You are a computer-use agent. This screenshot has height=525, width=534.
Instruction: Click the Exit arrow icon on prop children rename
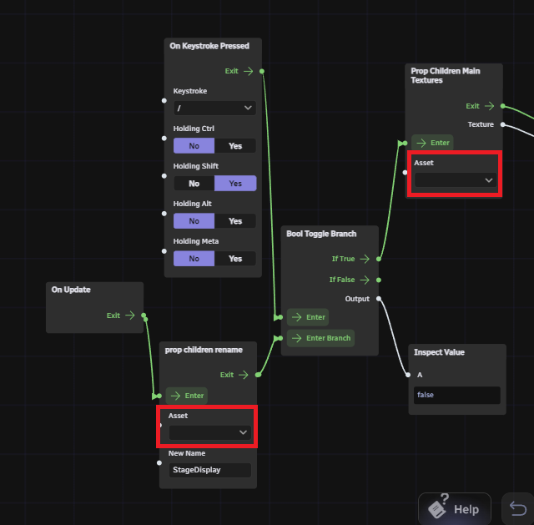tap(244, 375)
